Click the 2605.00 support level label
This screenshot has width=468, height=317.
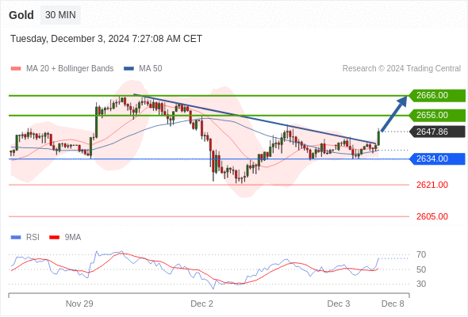coord(432,216)
